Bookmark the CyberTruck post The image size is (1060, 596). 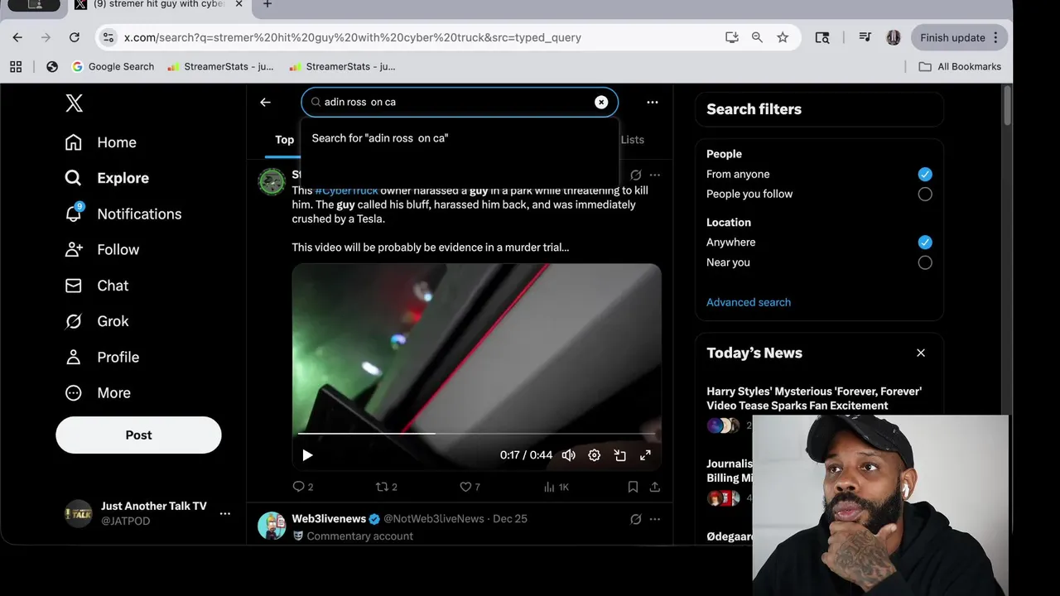click(x=633, y=487)
